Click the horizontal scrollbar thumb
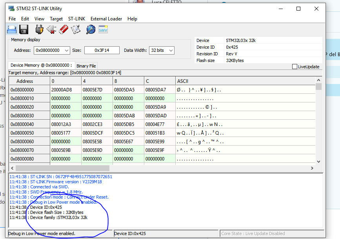 62,168
